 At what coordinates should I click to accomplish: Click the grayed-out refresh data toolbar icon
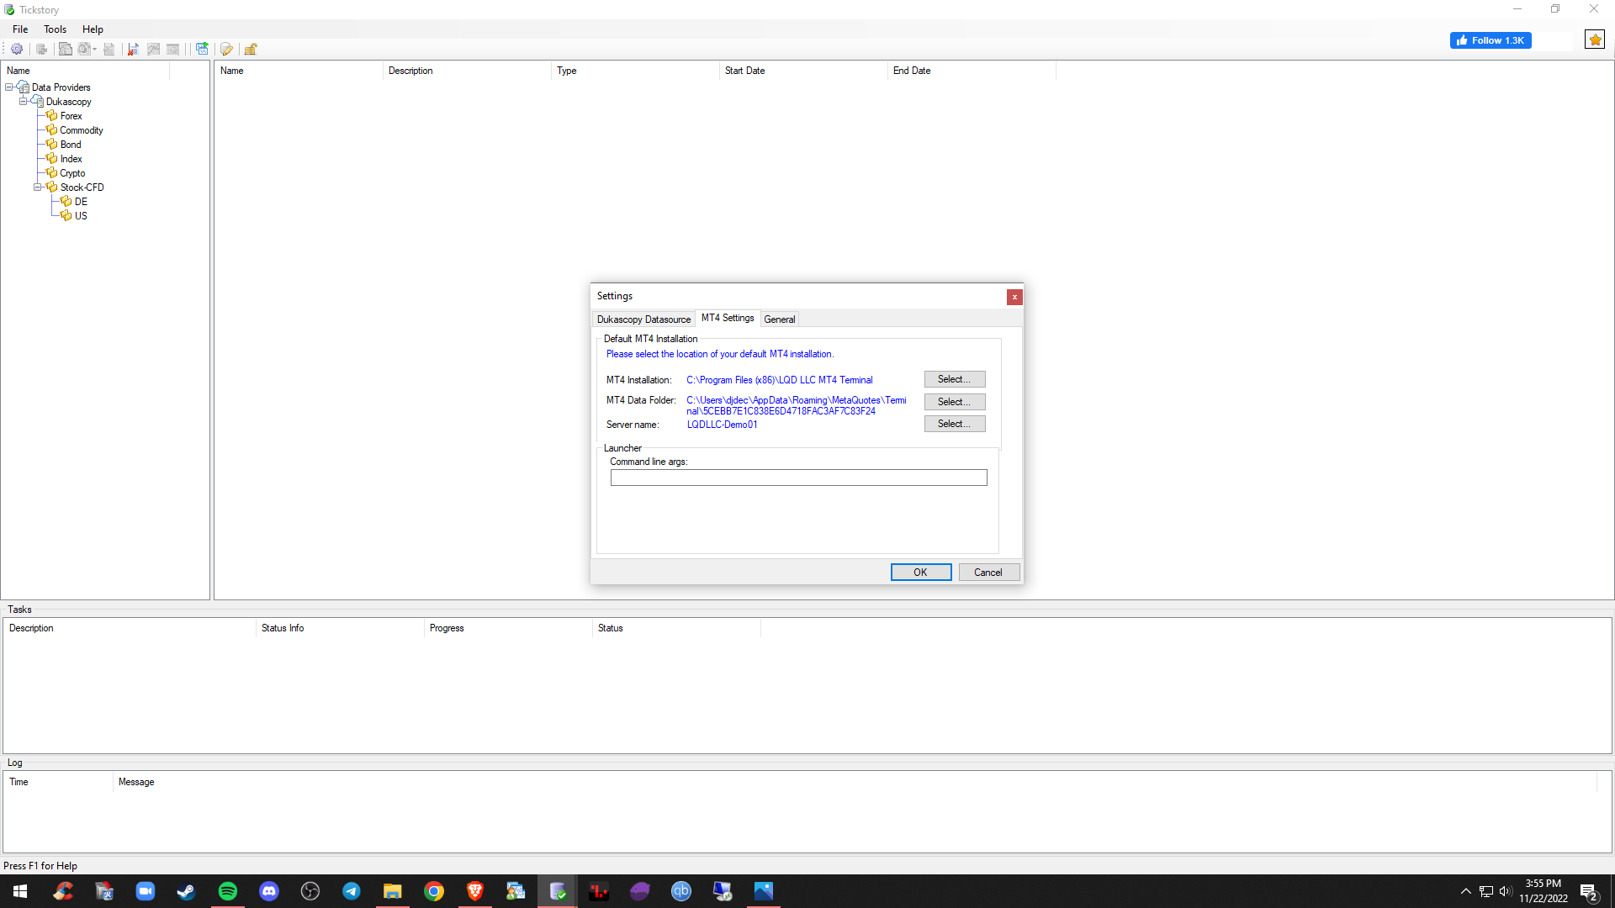(41, 49)
